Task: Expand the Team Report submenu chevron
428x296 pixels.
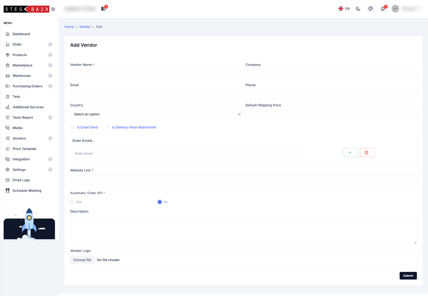Action: [x=50, y=117]
